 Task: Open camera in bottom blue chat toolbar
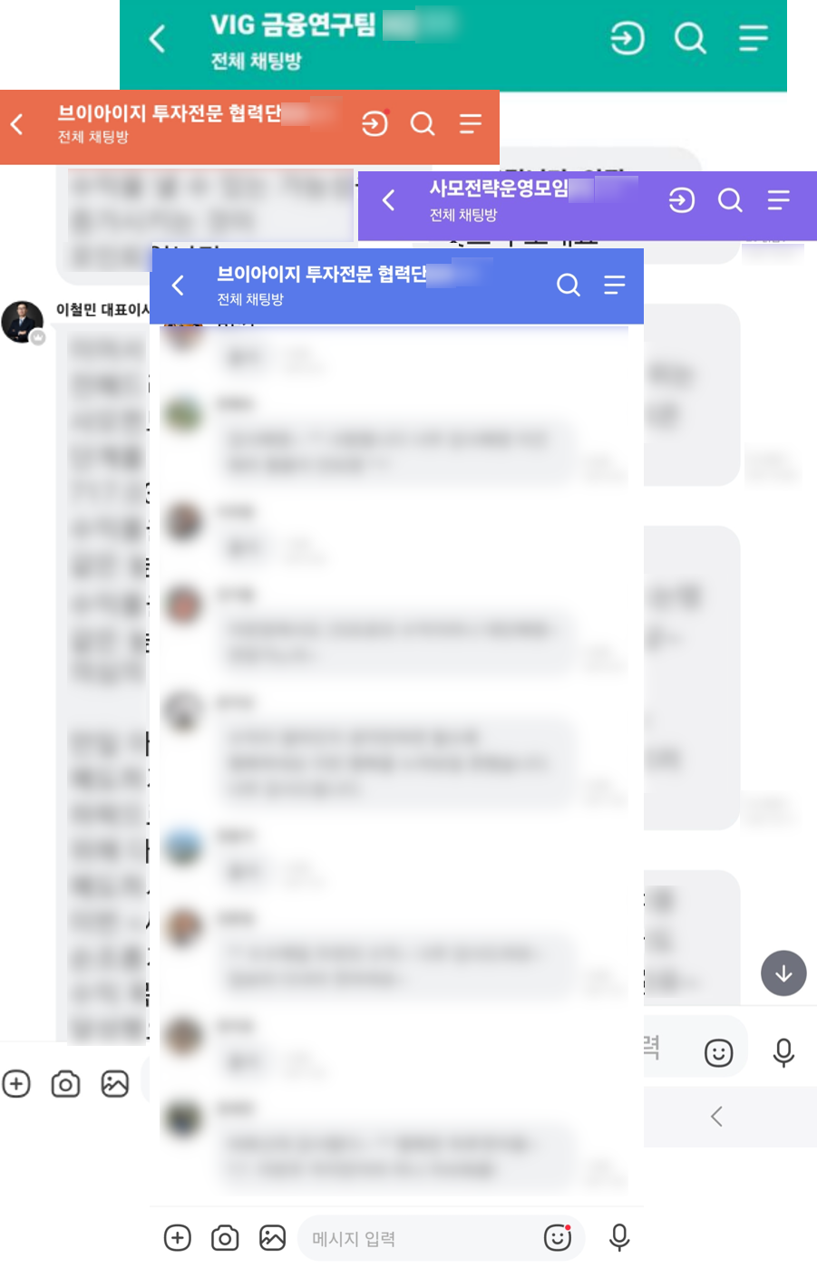tap(225, 1238)
